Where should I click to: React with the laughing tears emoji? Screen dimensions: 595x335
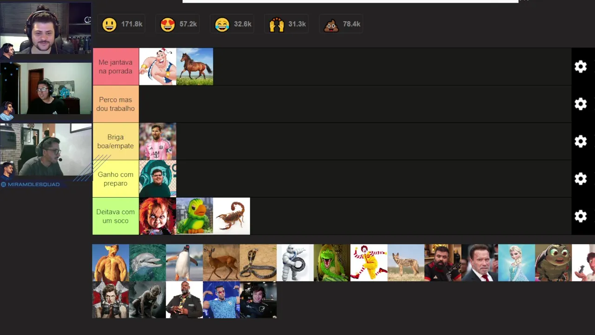click(x=222, y=24)
